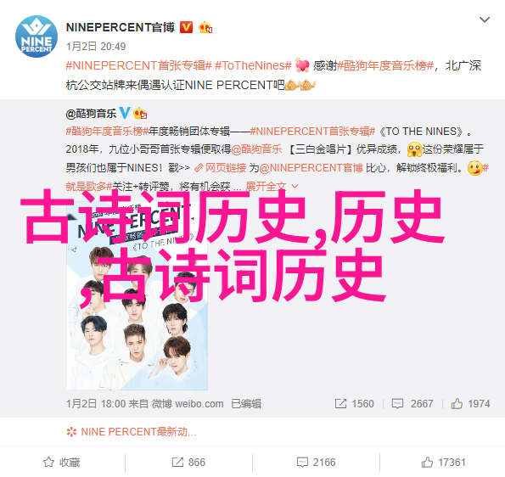Open the @酷狗音乐 reposted account name
505x477 pixels.
click(x=91, y=114)
